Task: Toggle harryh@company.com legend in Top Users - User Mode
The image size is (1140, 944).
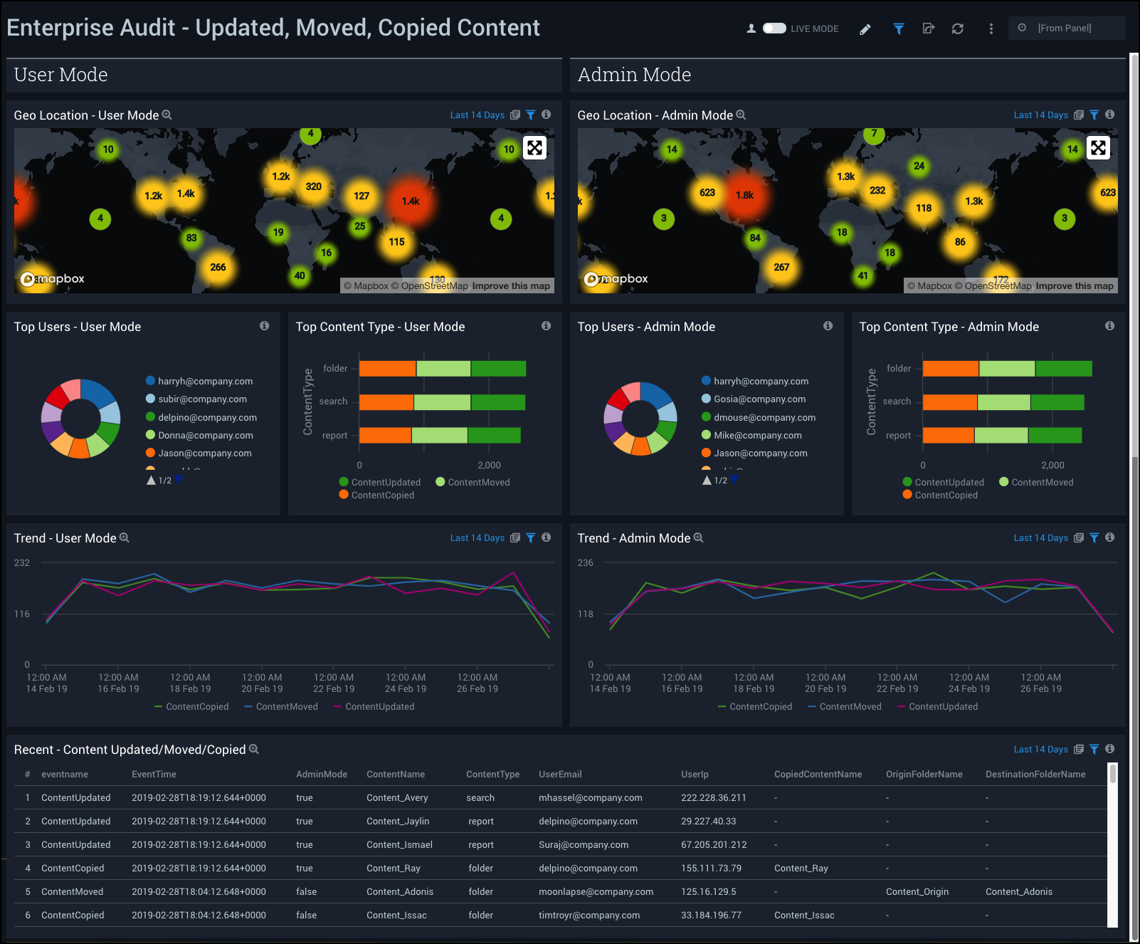Action: point(205,382)
